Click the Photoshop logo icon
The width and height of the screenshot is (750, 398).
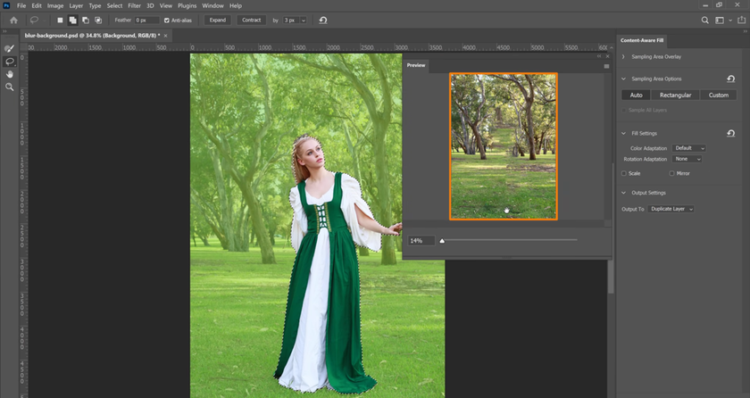[6, 5]
